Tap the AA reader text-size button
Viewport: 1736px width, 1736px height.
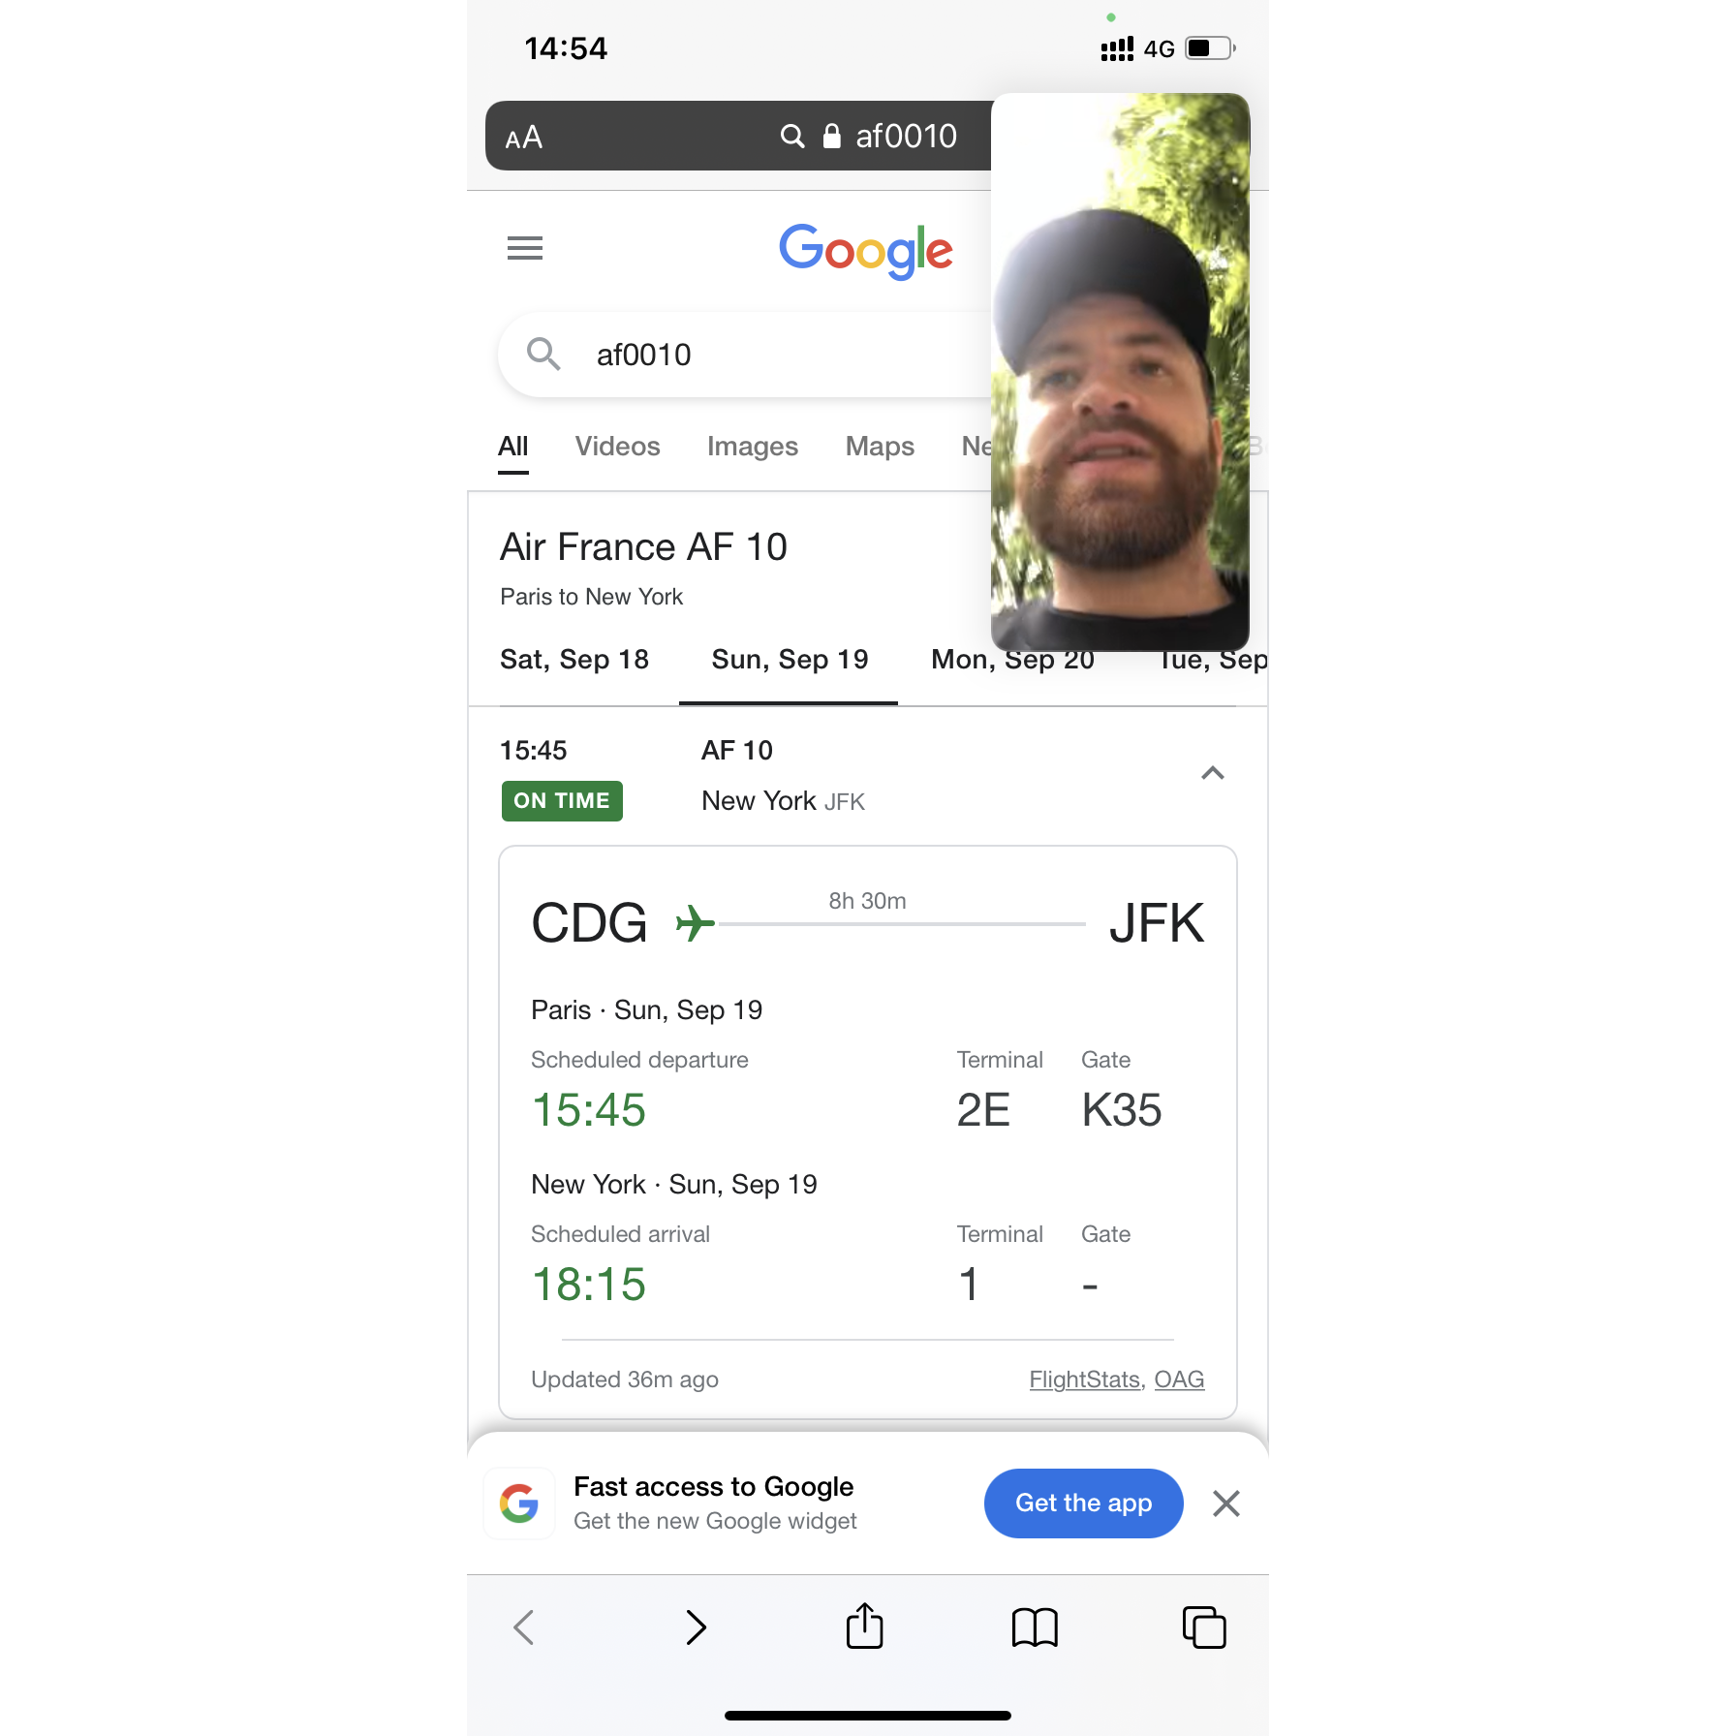pyautogui.click(x=524, y=138)
